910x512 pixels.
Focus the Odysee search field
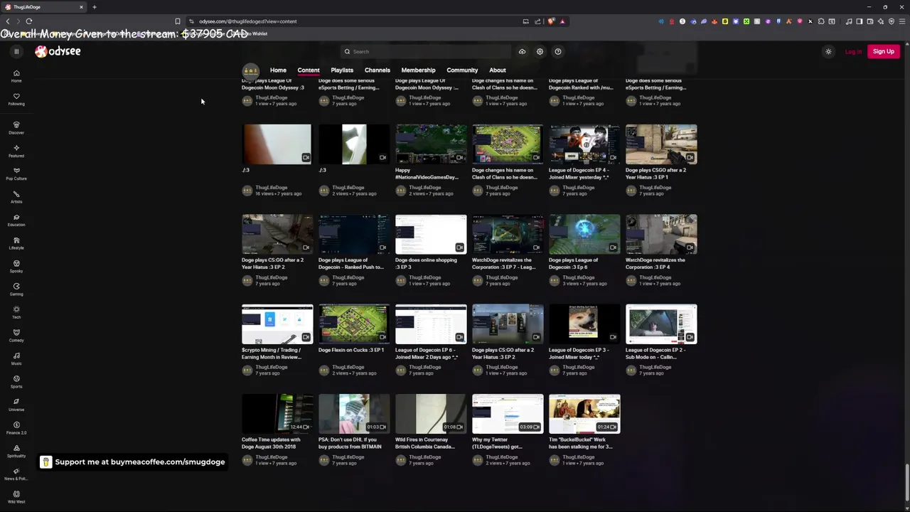427,51
